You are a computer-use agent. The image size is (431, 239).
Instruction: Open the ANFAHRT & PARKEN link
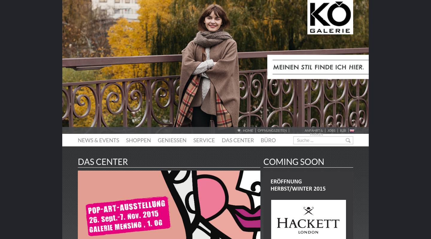[314, 132]
